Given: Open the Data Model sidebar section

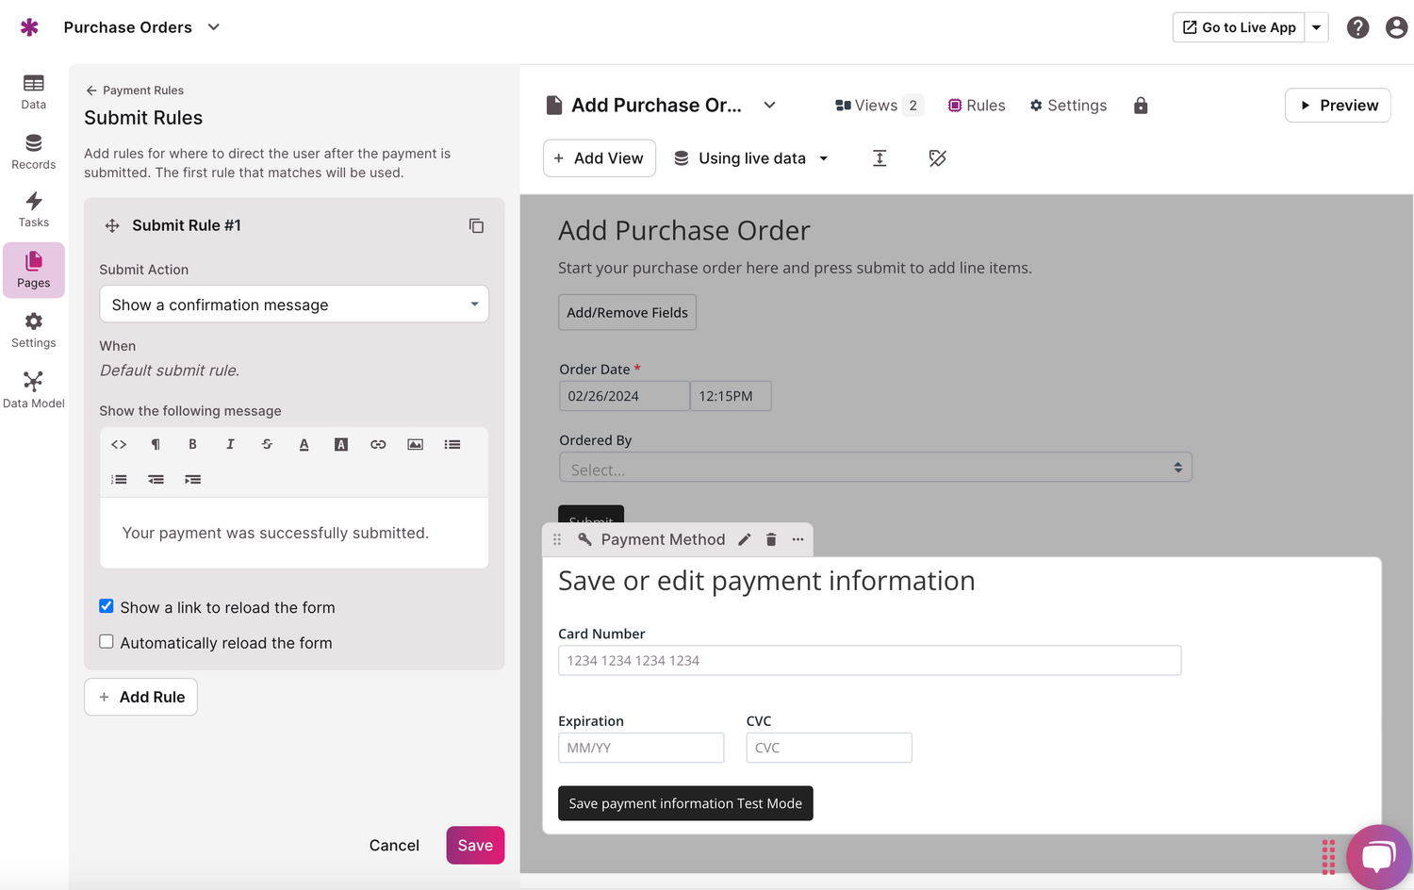Looking at the screenshot, I should point(33,387).
